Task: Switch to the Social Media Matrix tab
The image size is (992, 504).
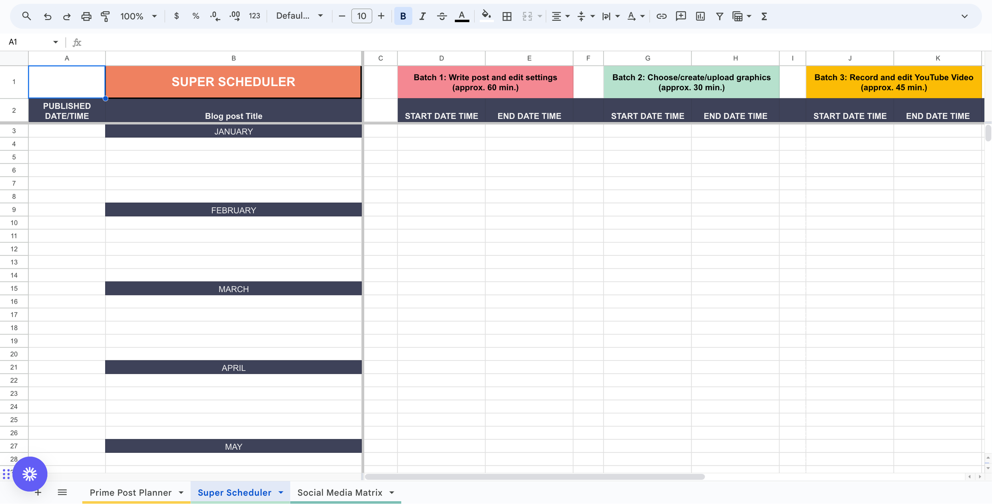Action: click(339, 492)
